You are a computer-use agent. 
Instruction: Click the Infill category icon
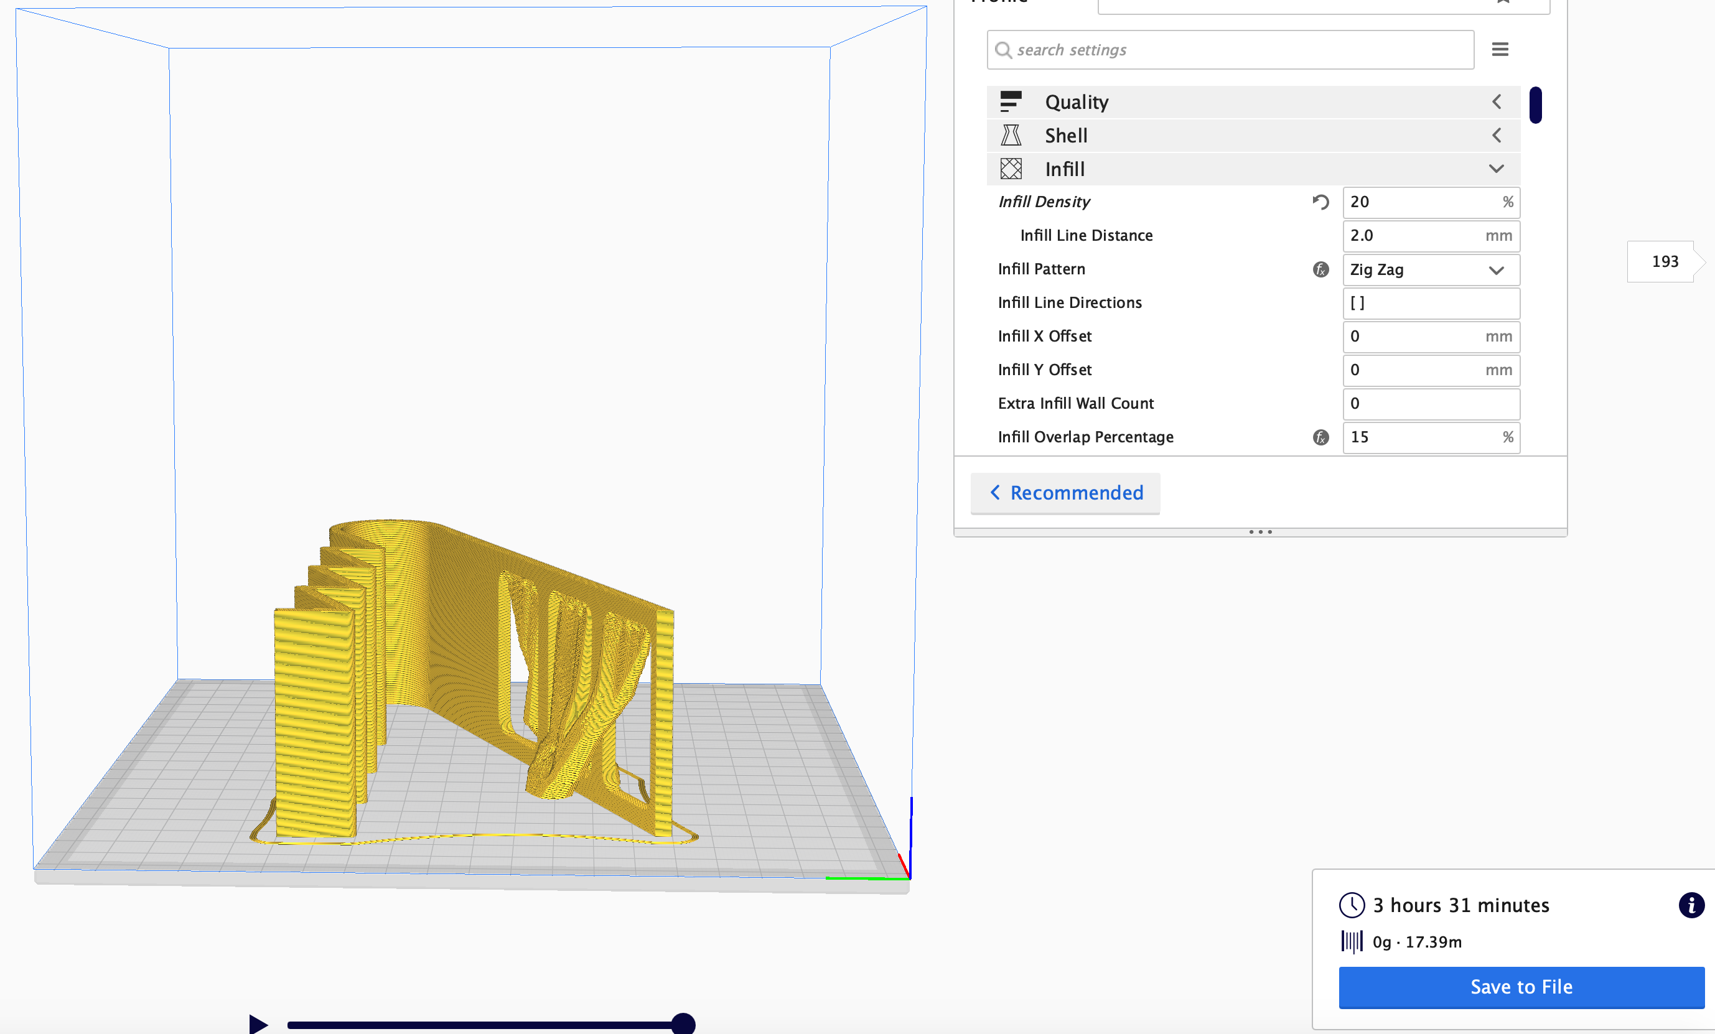[x=1011, y=169]
